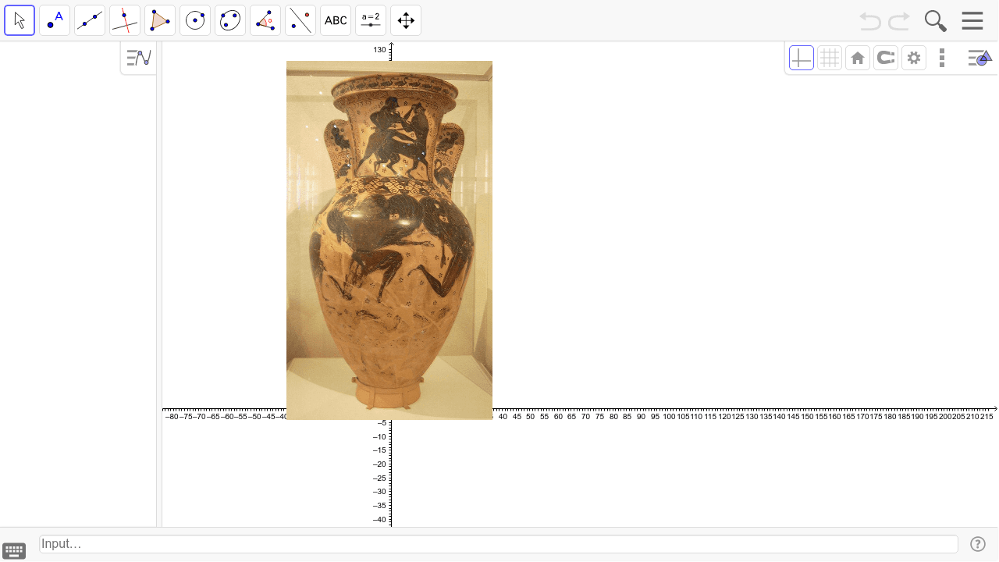Viewport: 999px width, 562px height.
Task: Select the Circle with center tool
Action: click(195, 20)
